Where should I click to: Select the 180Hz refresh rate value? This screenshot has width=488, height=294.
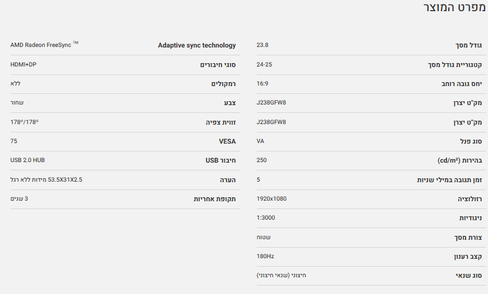(265, 256)
